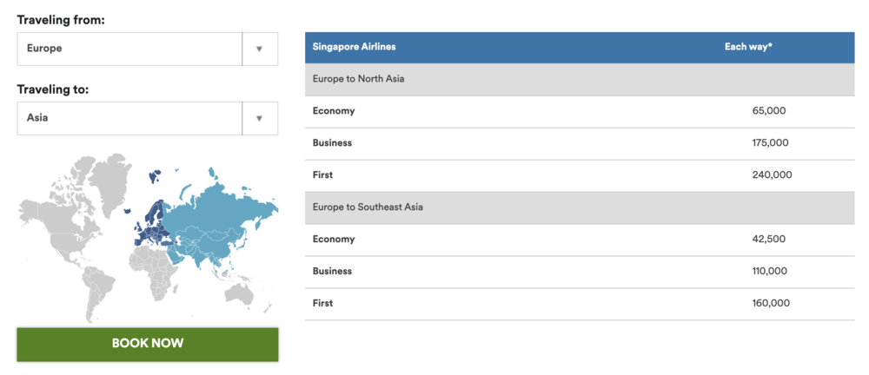Click the 160,000 First award price

770,304
